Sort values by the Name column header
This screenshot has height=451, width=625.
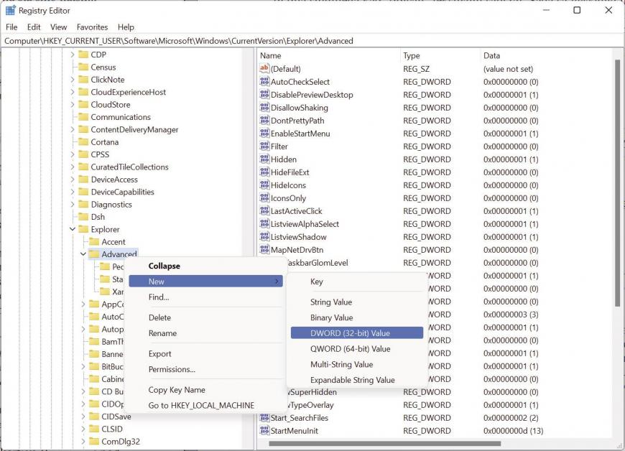pyautogui.click(x=328, y=56)
